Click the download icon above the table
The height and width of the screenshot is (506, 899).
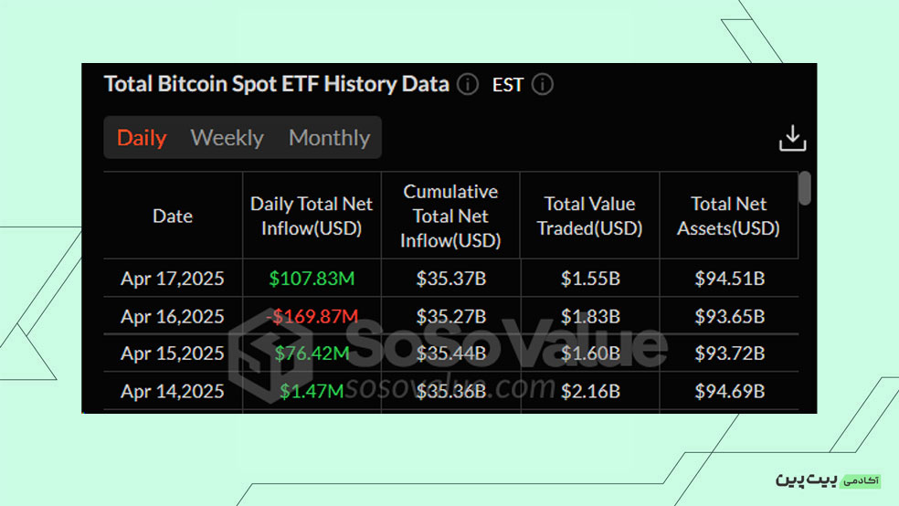coord(792,139)
